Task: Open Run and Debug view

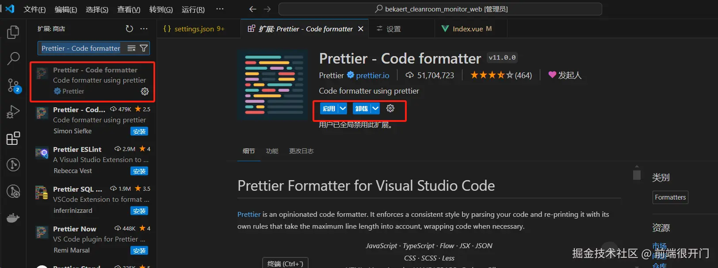Action: point(13,112)
